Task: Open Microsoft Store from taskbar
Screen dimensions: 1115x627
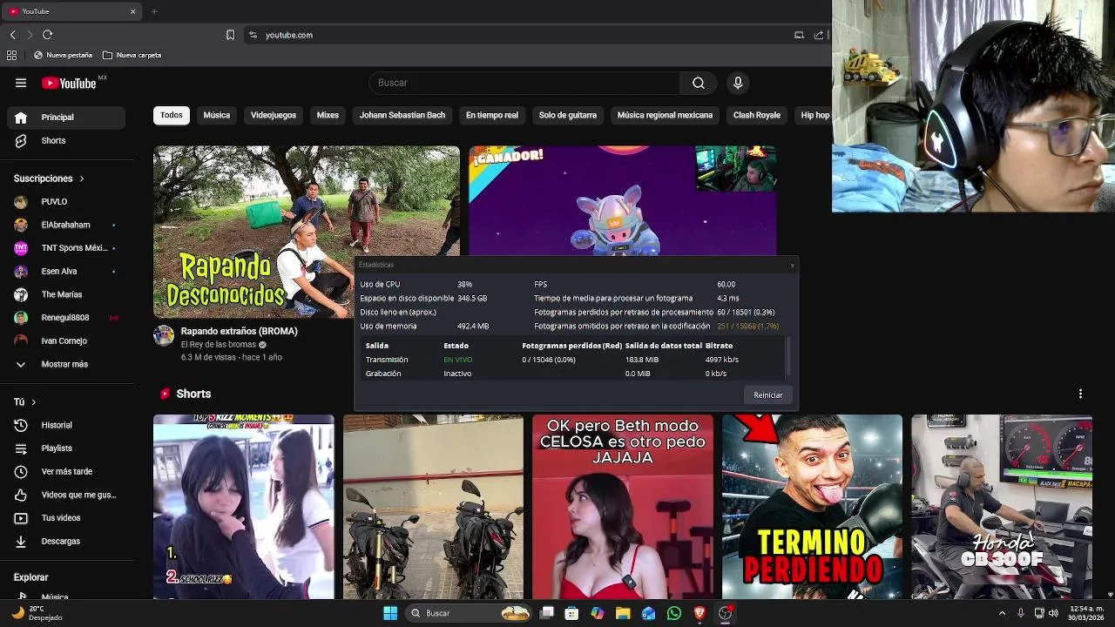Action: click(x=571, y=613)
